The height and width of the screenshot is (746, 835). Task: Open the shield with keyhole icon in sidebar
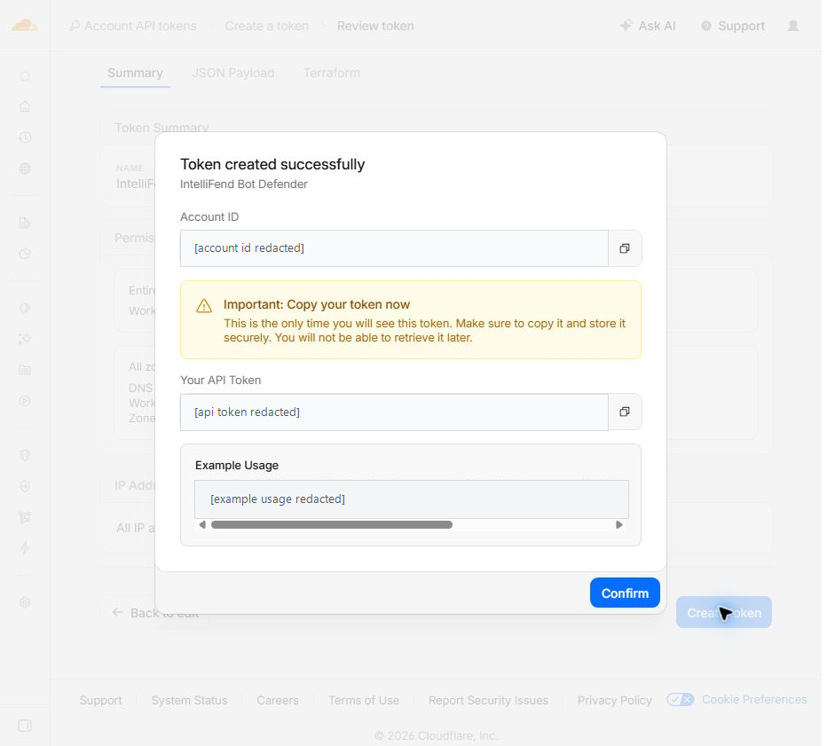click(25, 455)
